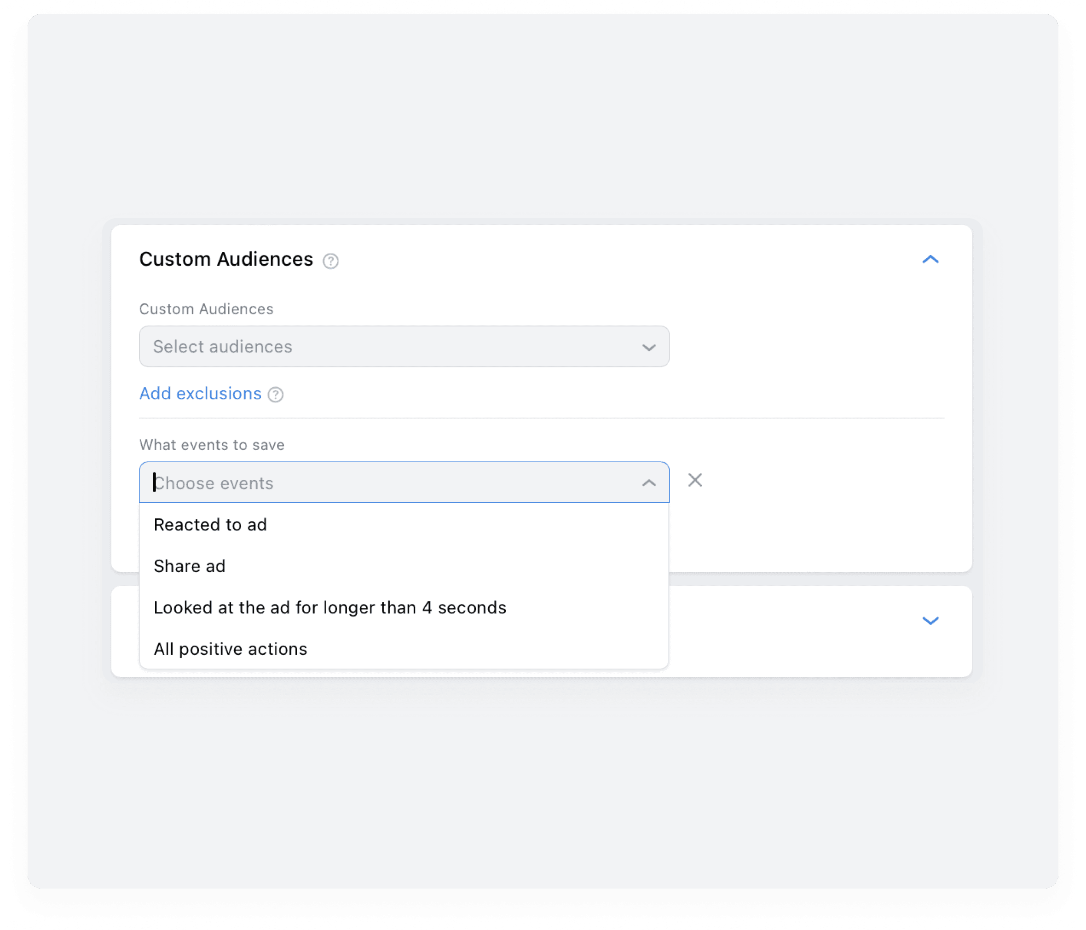Select All positive actions option

[x=404, y=649]
